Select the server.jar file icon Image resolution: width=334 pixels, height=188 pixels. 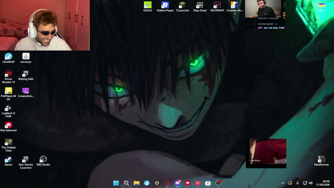tap(26, 58)
